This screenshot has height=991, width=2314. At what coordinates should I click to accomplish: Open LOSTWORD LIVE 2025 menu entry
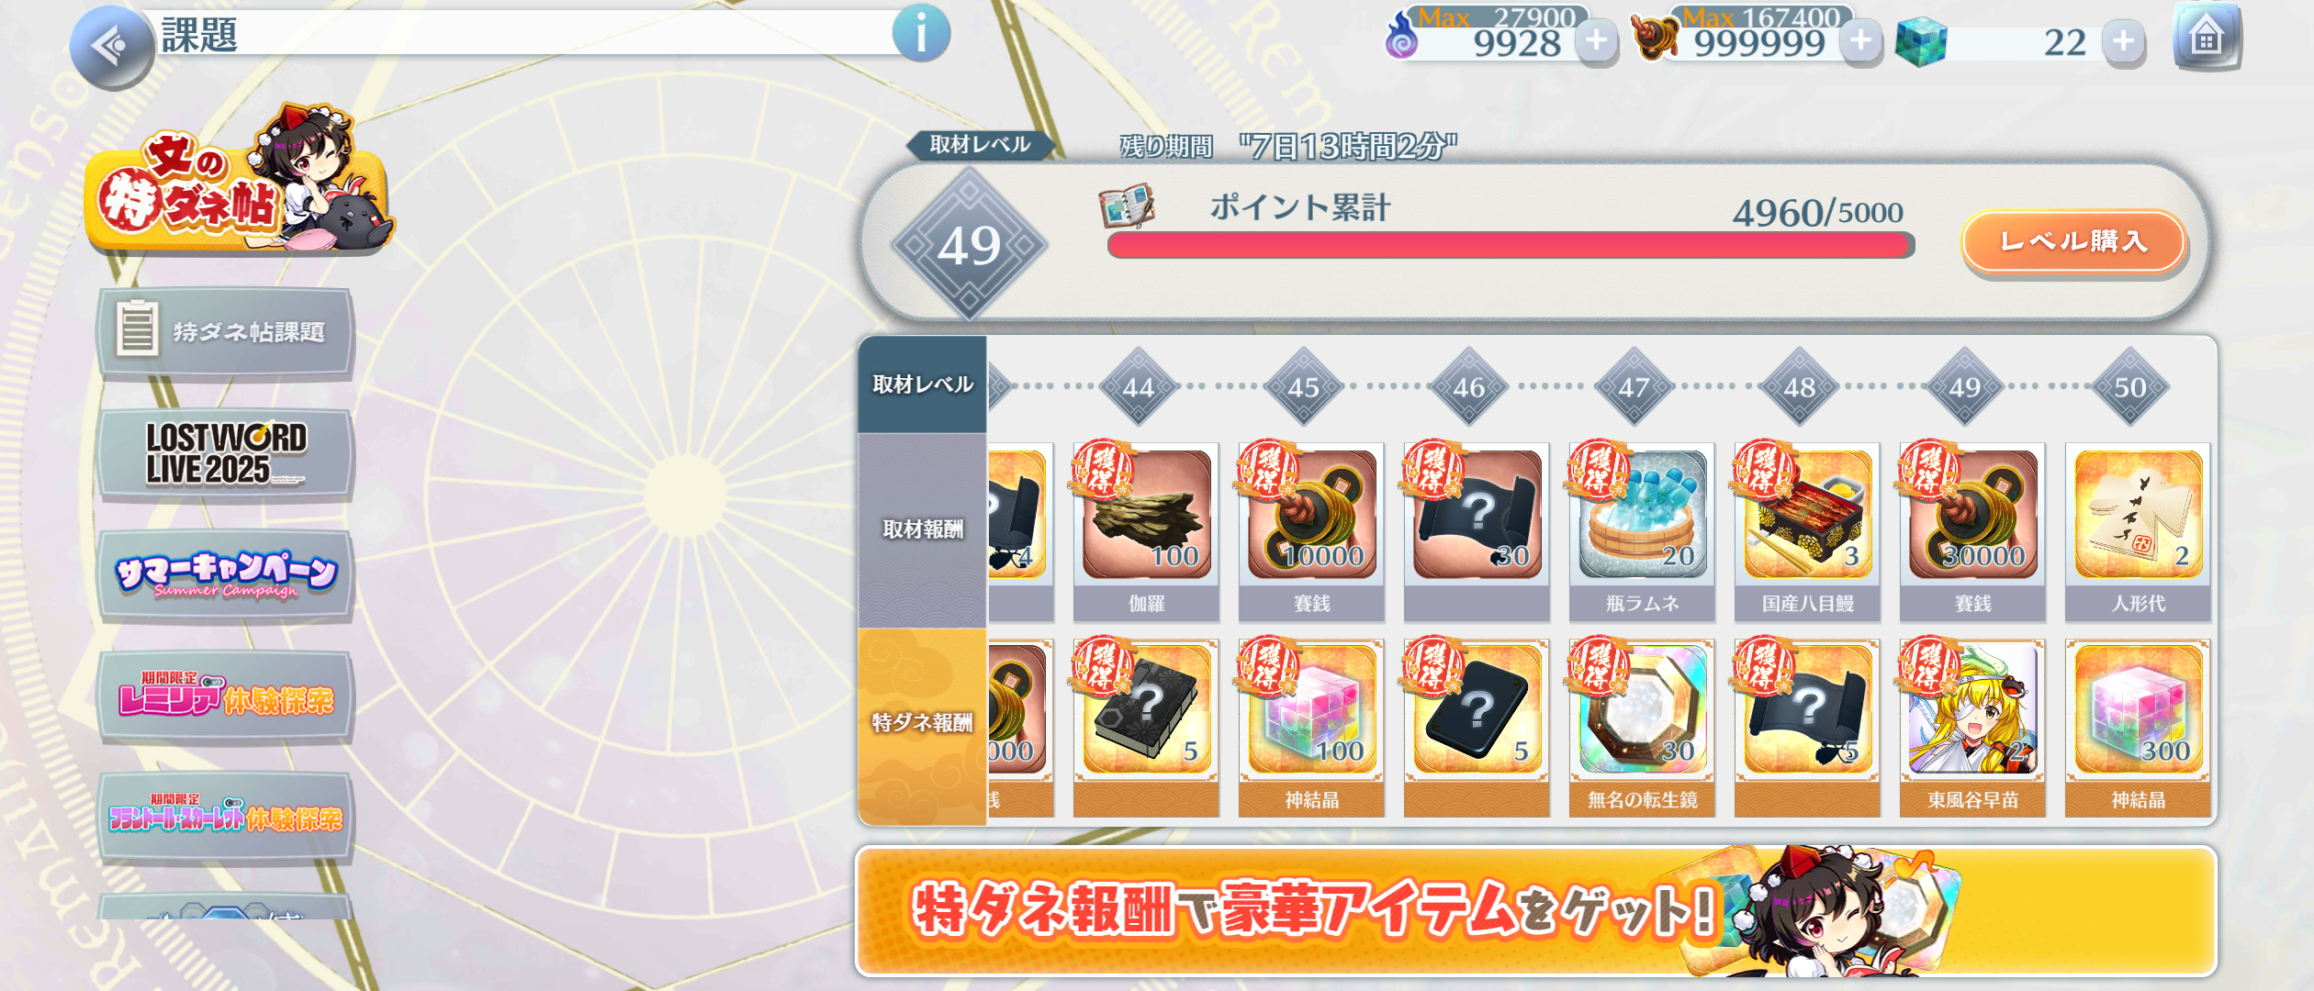click(225, 453)
